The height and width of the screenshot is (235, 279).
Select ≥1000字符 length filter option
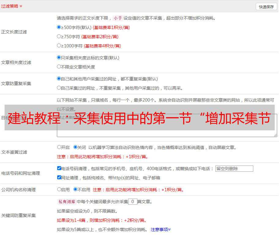coord(59,46)
